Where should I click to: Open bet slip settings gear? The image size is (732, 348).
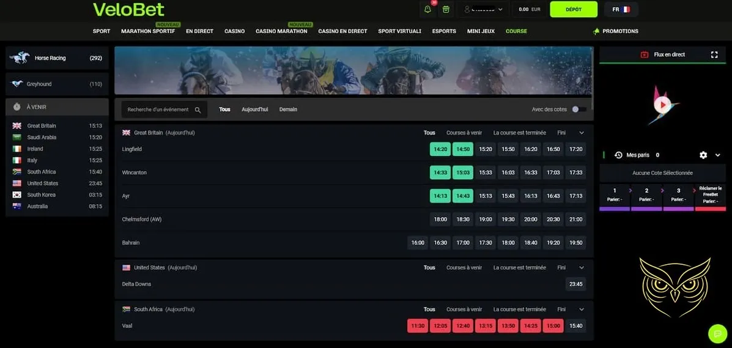coord(703,155)
